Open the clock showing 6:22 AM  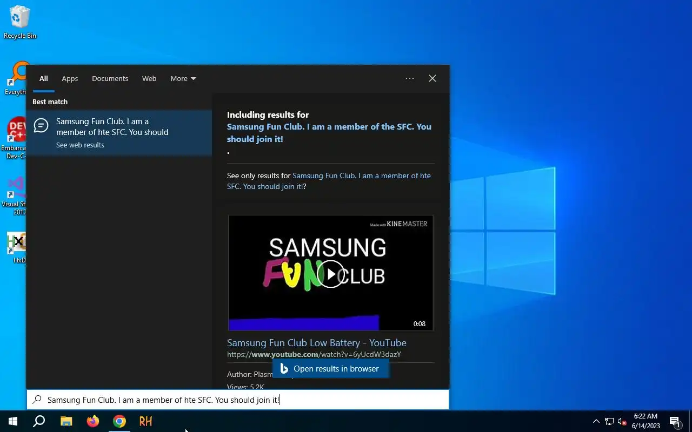pyautogui.click(x=646, y=421)
